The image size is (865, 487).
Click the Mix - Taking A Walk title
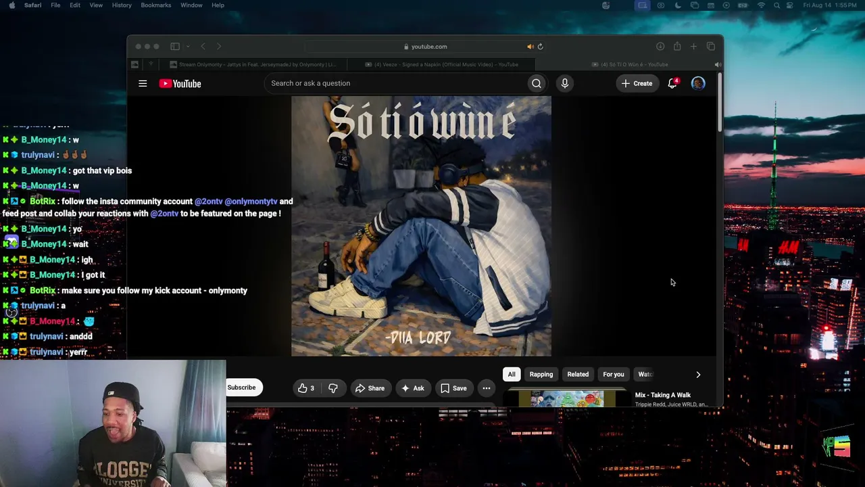(663, 395)
